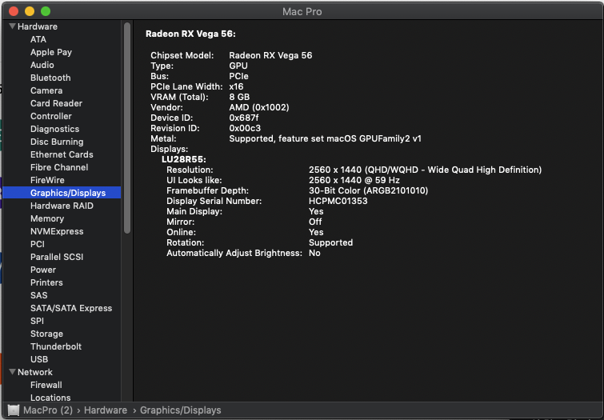Click Graphics/Displays in the bottom path bar
The image size is (604, 420).
tap(180, 410)
